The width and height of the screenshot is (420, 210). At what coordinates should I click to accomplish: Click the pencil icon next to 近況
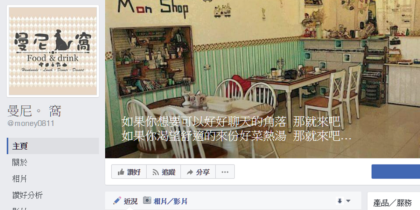click(117, 201)
